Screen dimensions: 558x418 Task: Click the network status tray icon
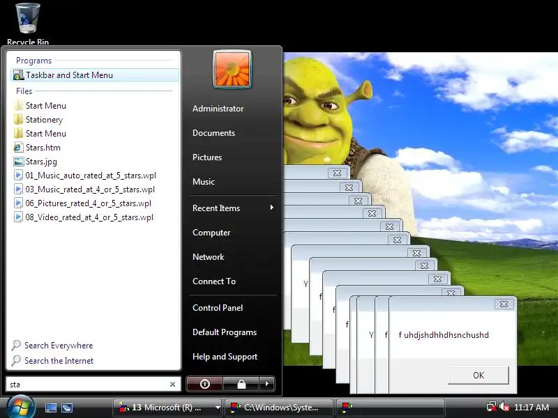click(491, 407)
